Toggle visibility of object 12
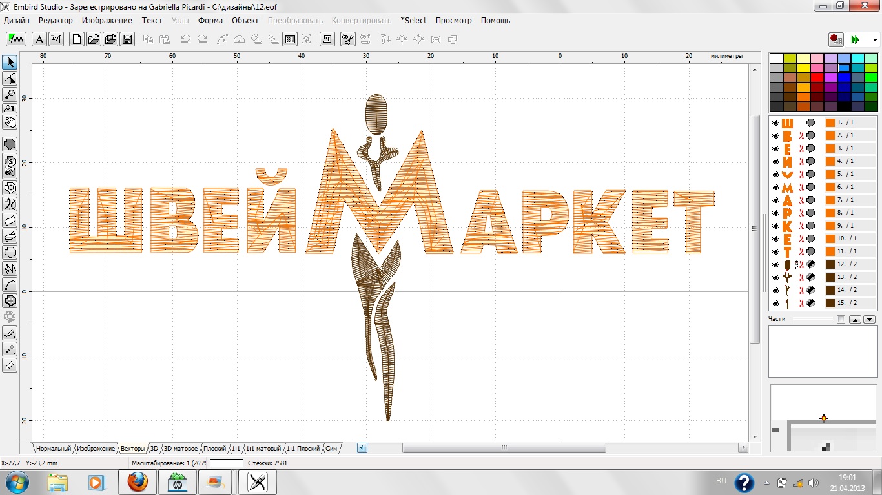The image size is (882, 495). [775, 264]
